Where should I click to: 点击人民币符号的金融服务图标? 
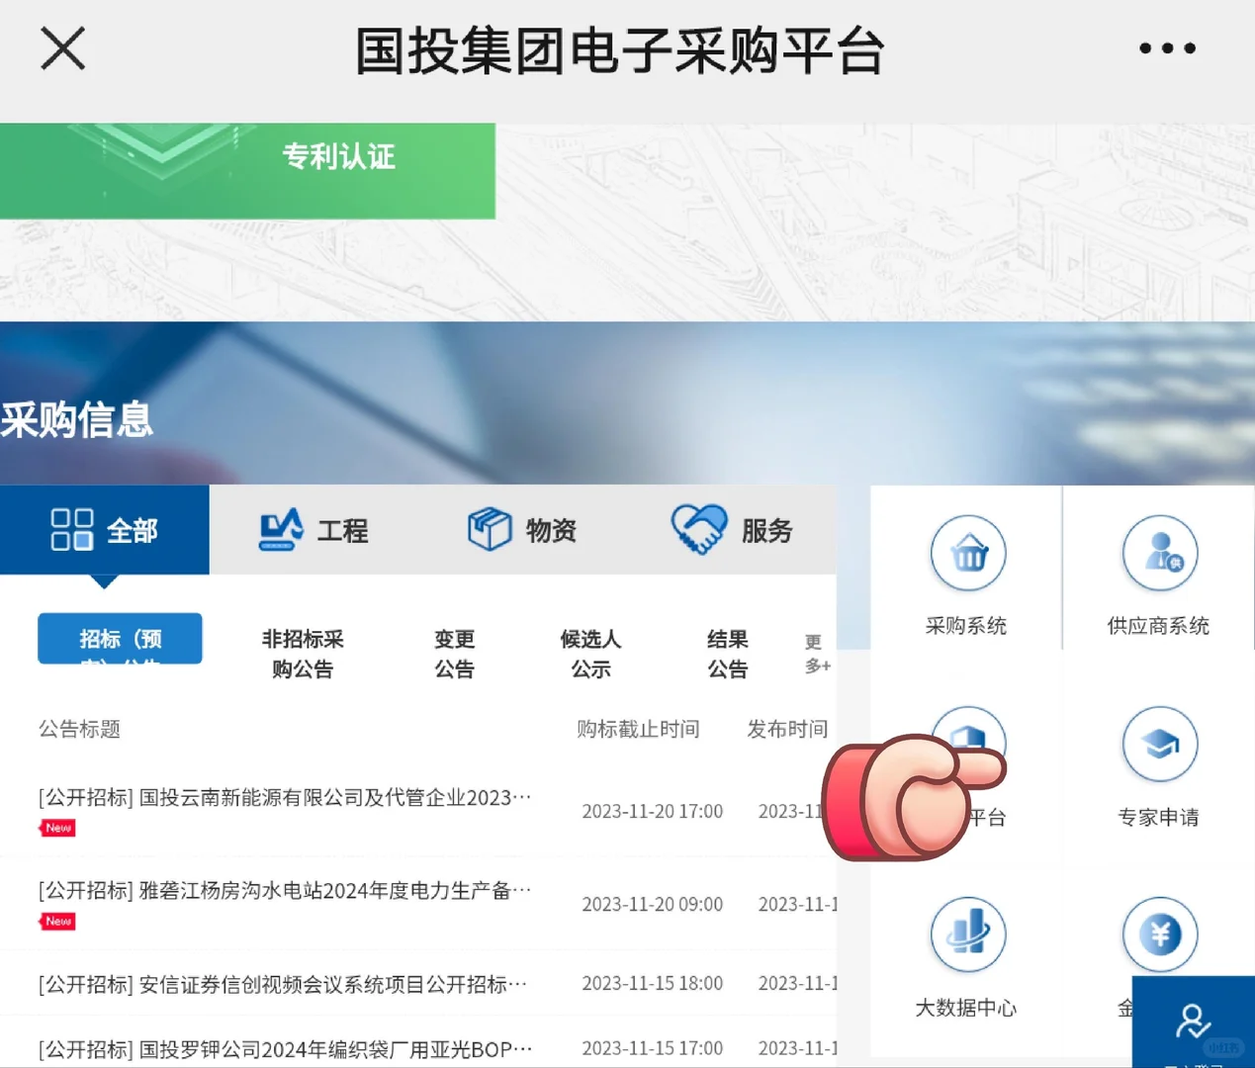(x=1158, y=934)
